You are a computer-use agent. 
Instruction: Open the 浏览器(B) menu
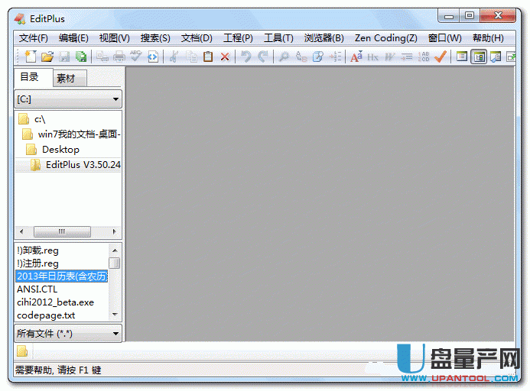click(324, 38)
